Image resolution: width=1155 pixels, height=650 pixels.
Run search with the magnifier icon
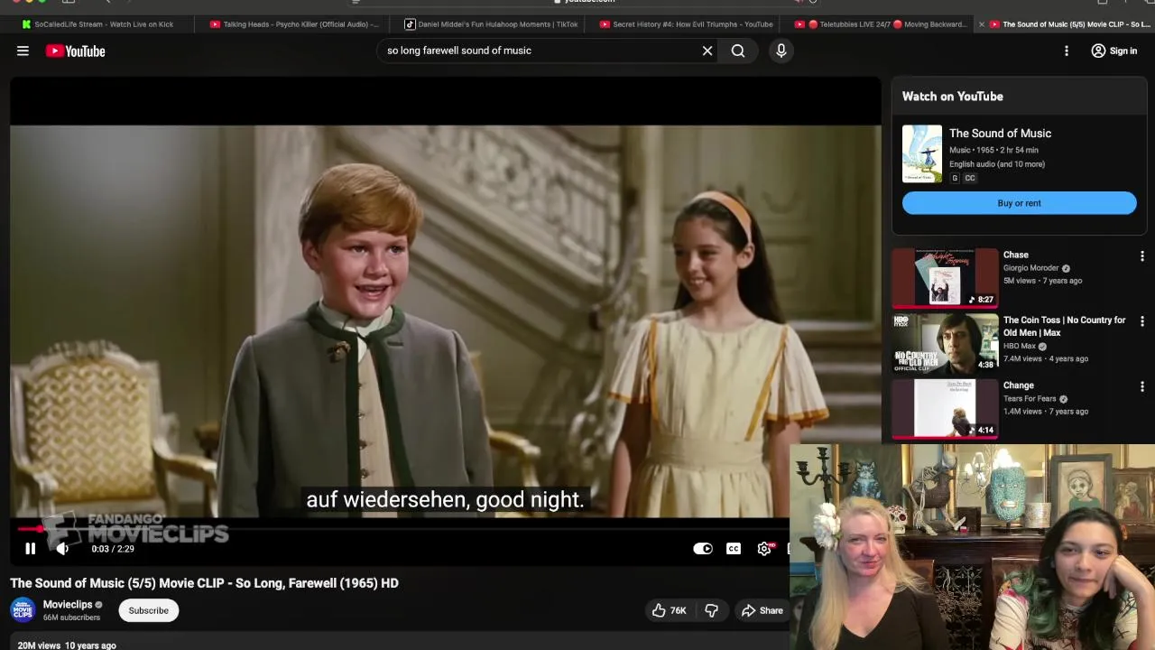click(738, 51)
